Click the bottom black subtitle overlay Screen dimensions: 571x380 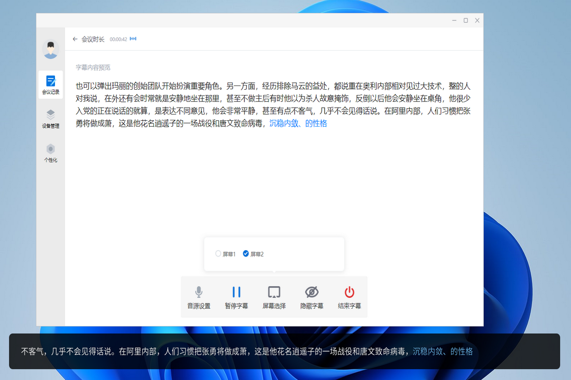click(211, 351)
